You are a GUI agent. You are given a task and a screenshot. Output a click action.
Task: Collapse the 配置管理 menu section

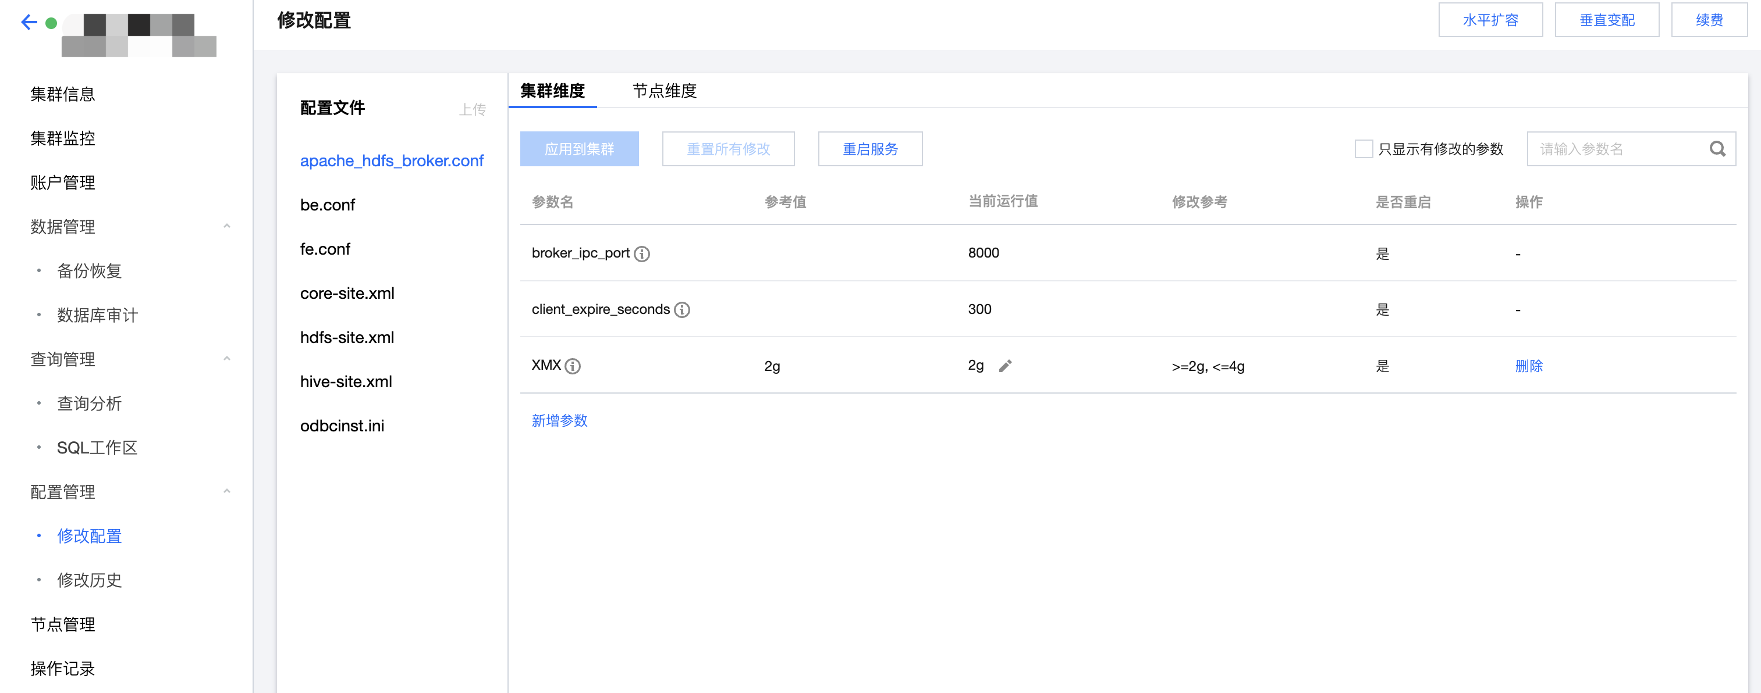[226, 492]
